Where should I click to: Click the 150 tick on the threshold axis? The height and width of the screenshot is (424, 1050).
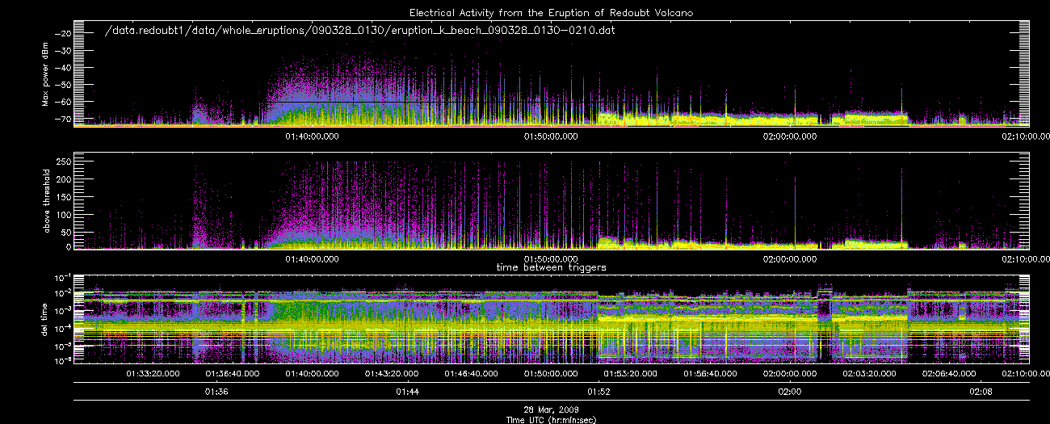tap(64, 196)
